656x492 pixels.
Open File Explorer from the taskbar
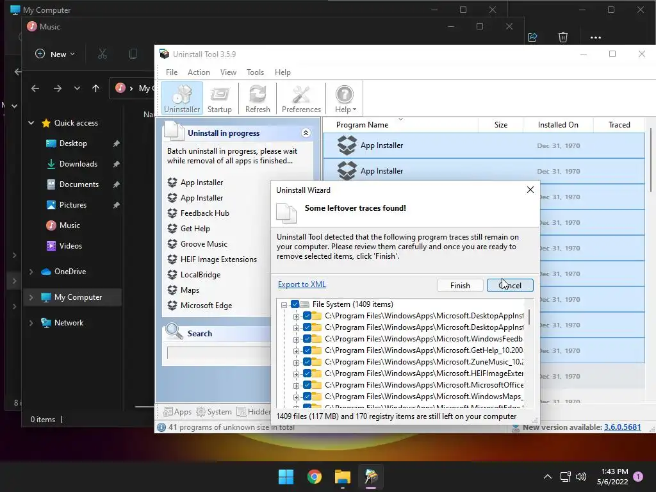coord(342,477)
